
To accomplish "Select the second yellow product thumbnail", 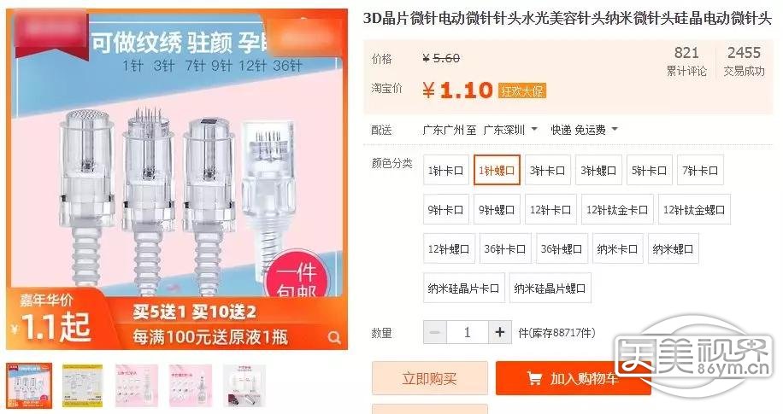I will pyautogui.click(x=83, y=385).
